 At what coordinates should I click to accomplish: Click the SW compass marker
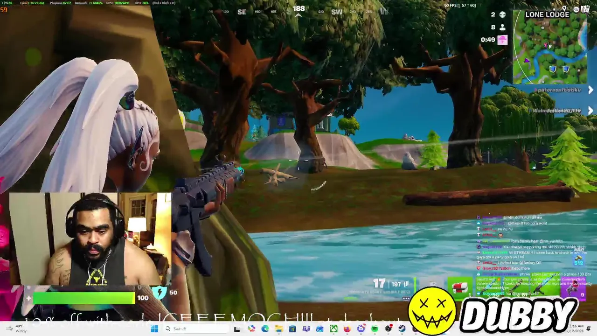coord(337,12)
